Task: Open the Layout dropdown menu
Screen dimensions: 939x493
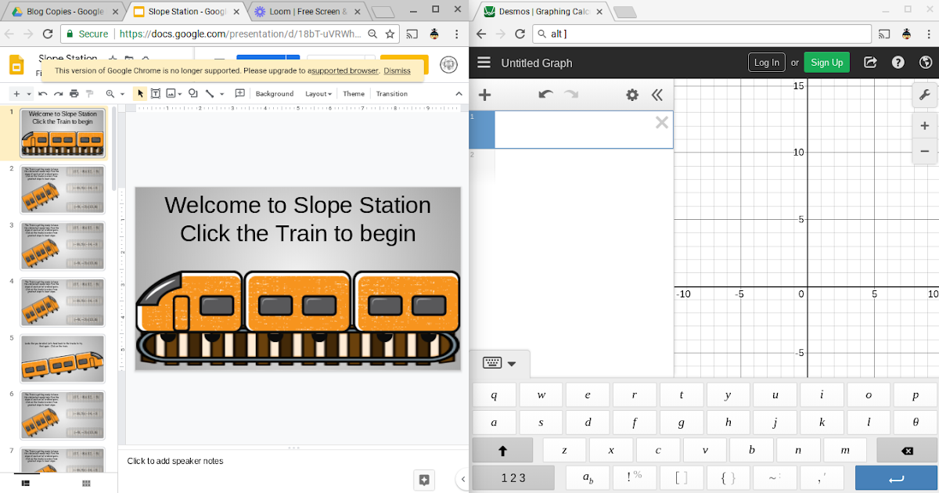Action: click(x=318, y=93)
